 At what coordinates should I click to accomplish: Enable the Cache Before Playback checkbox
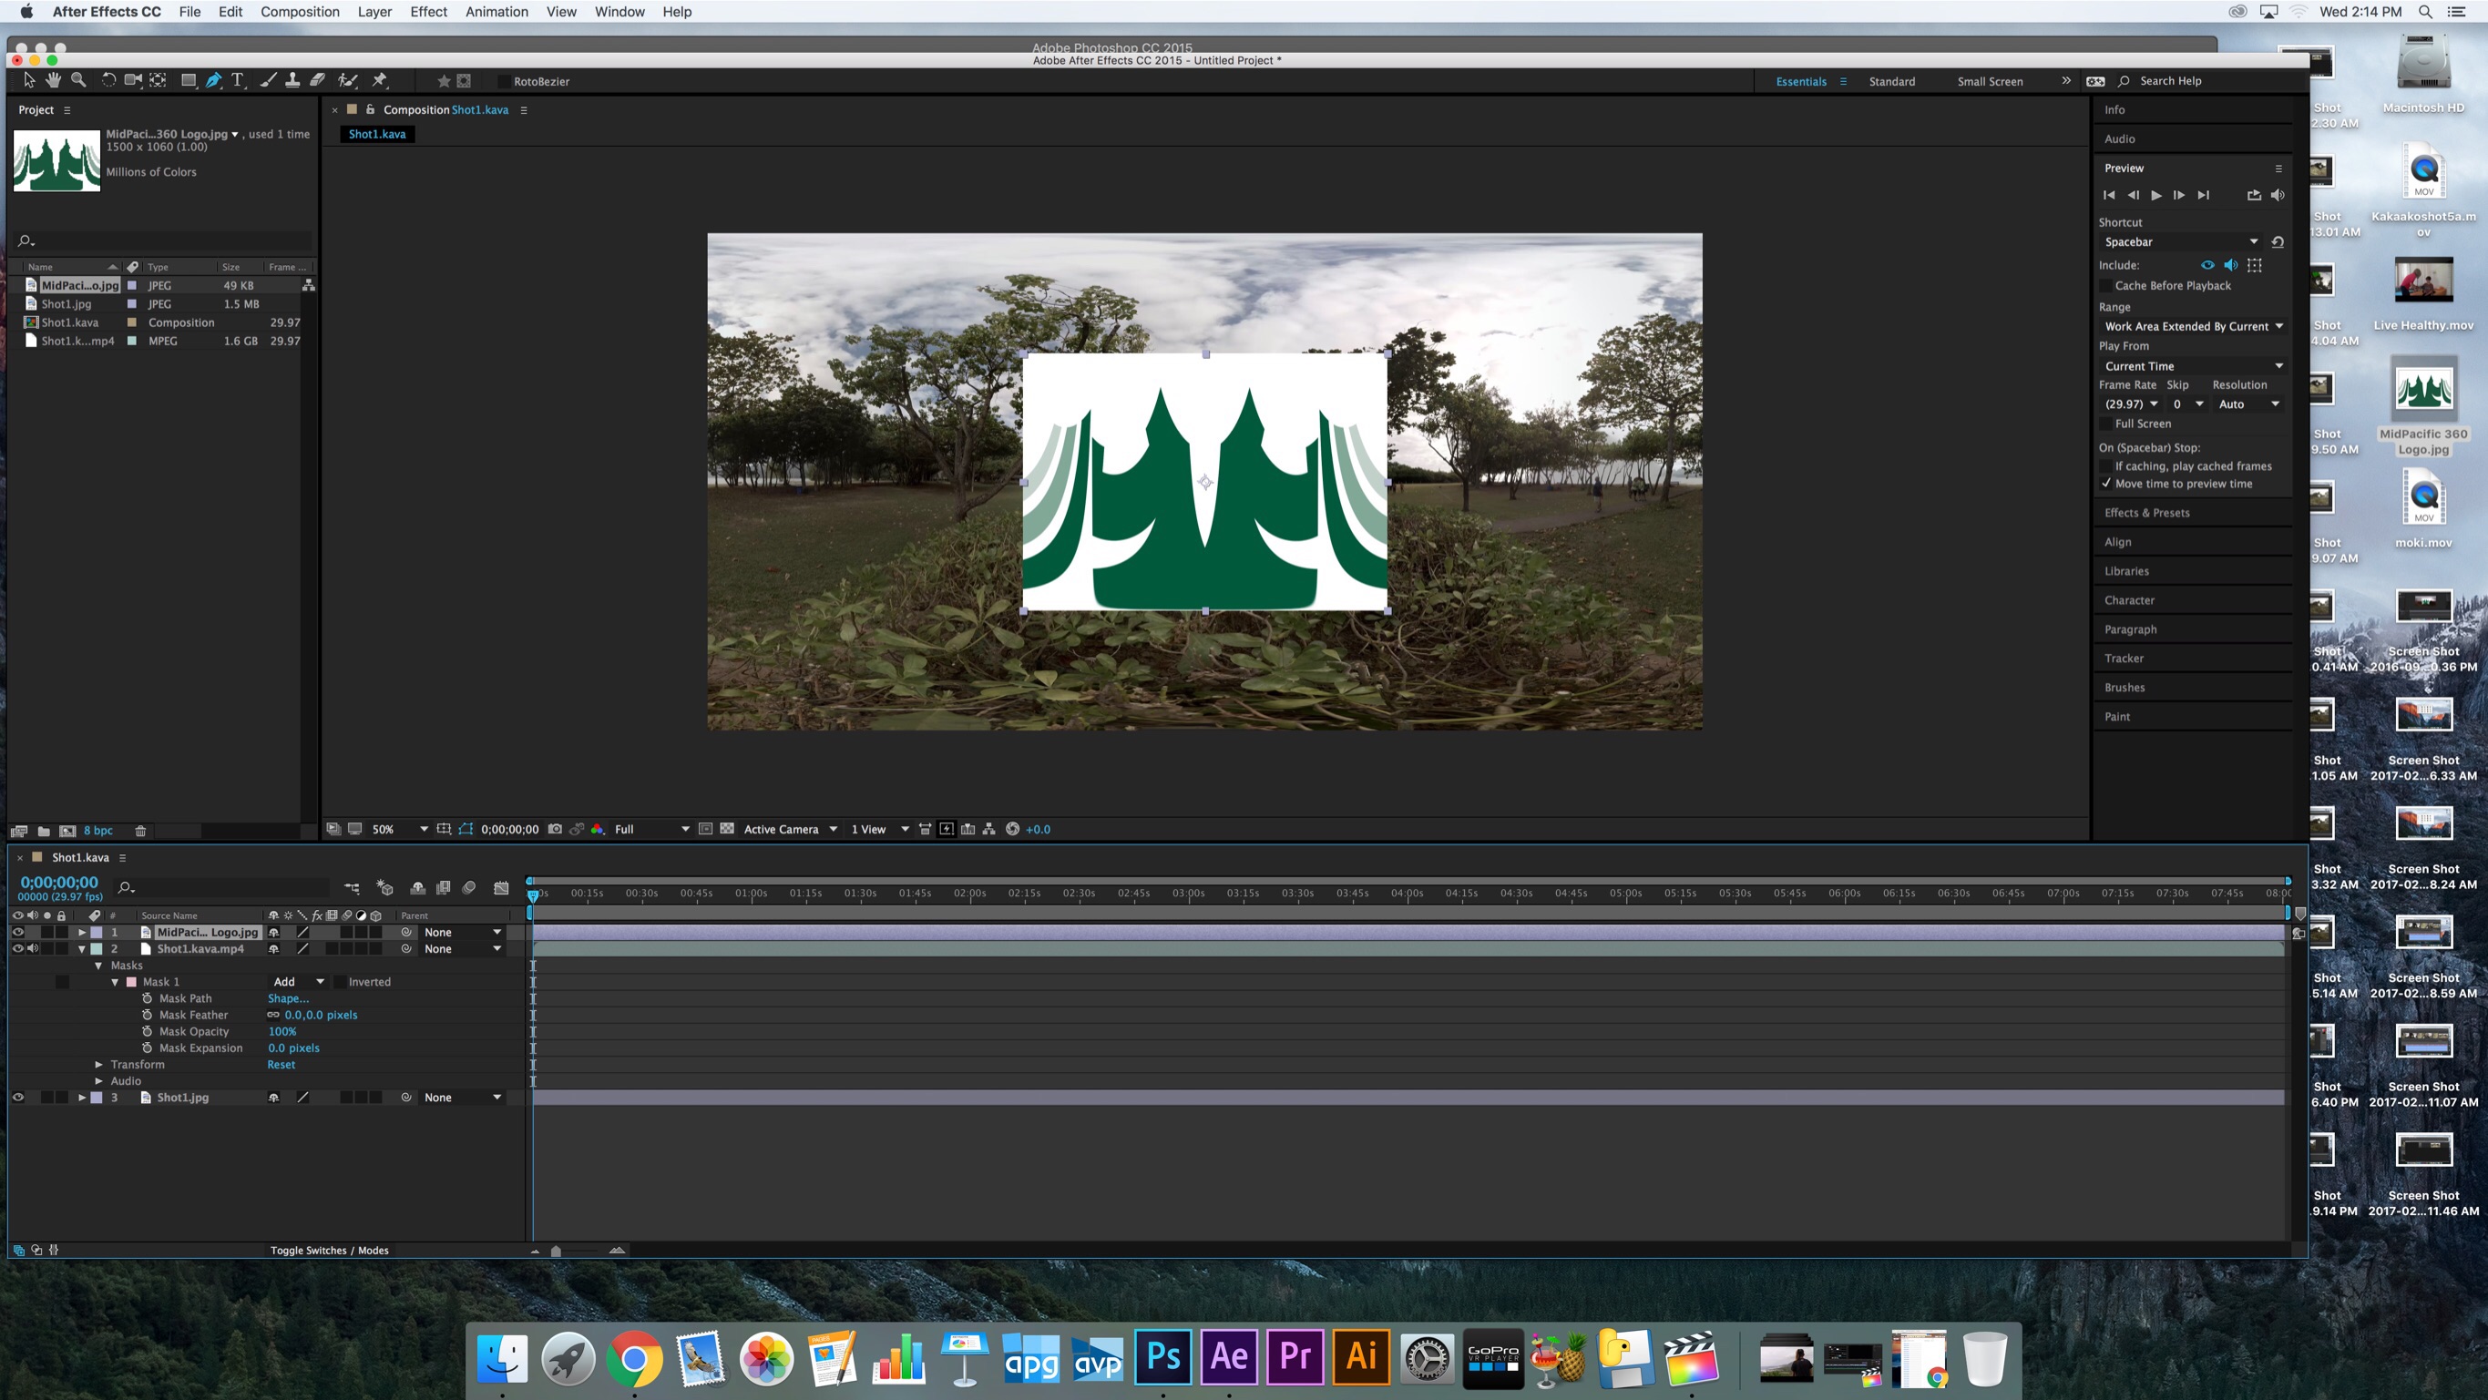pos(2105,286)
